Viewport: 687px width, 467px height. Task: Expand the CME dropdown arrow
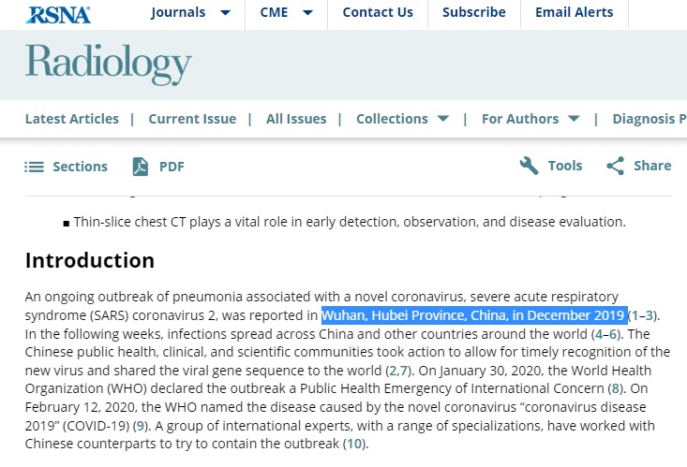308,13
